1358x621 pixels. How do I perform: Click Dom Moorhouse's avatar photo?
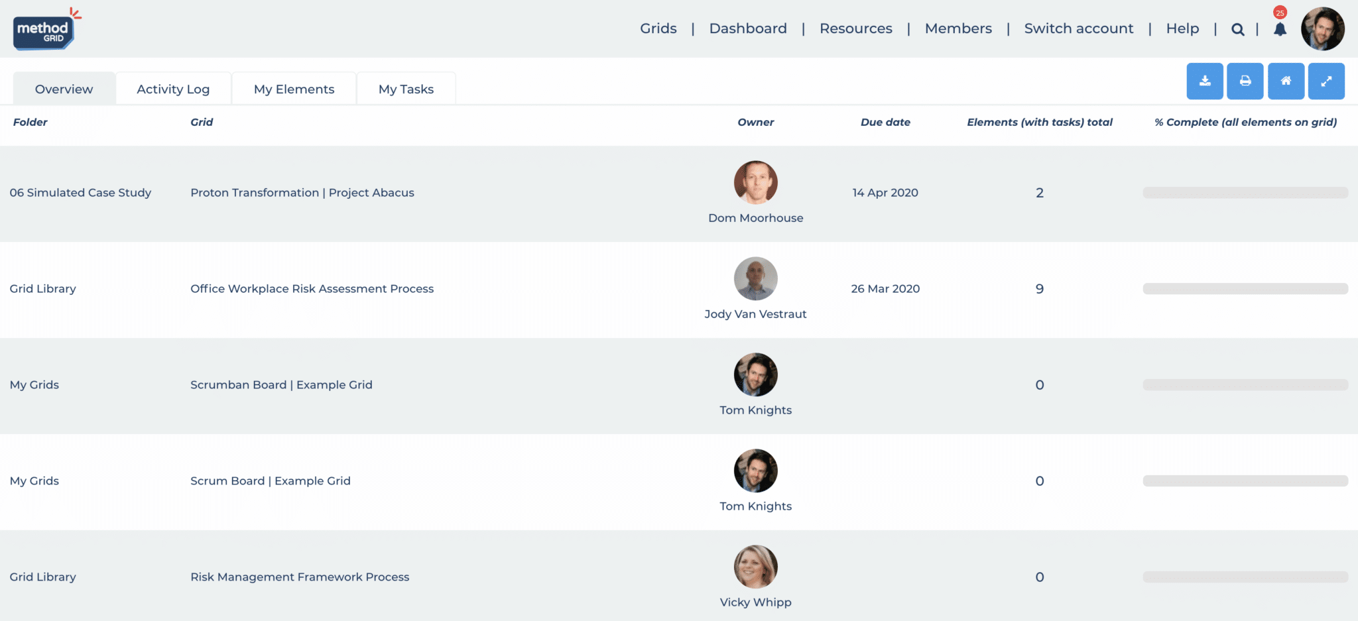pyautogui.click(x=755, y=182)
